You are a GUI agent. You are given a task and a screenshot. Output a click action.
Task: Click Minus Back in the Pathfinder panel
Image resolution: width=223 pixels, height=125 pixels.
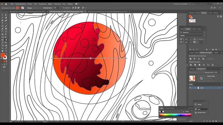point(213,65)
